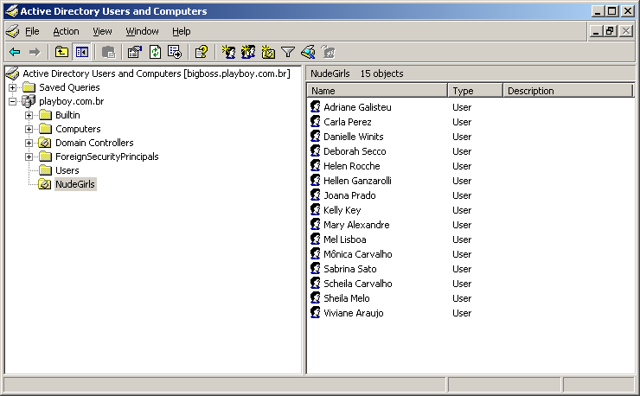Create a new user via toolbar icon
The image size is (640, 396).
228,52
